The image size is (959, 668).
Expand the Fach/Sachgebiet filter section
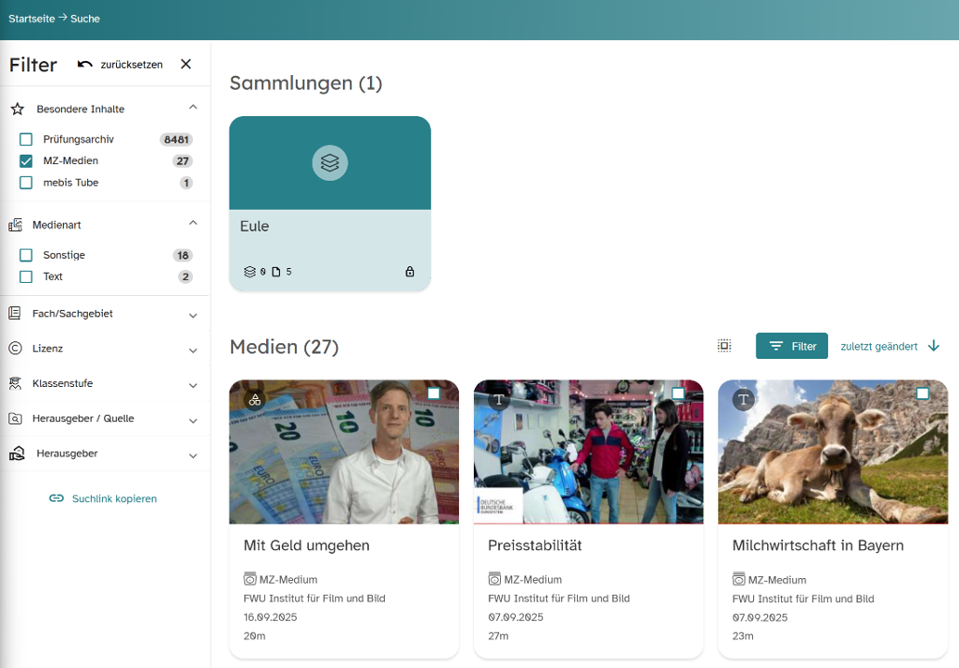193,315
